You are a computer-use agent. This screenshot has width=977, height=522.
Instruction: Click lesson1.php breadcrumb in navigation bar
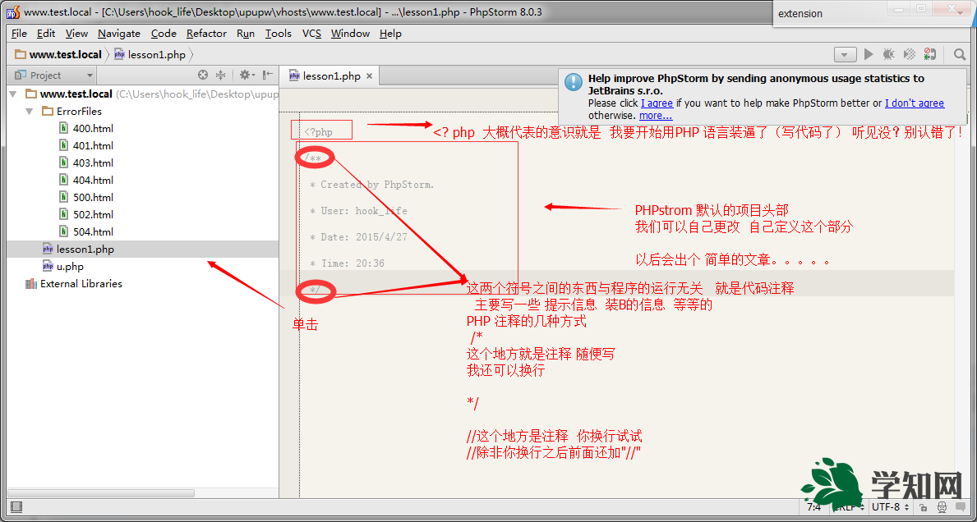(150, 55)
